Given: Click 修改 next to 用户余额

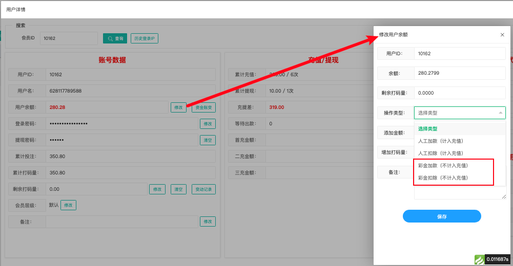Looking at the screenshot, I should [178, 107].
